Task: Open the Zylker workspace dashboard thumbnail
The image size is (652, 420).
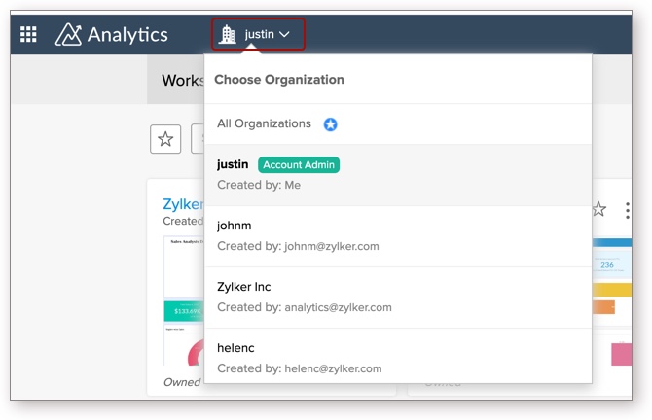Action: click(184, 300)
